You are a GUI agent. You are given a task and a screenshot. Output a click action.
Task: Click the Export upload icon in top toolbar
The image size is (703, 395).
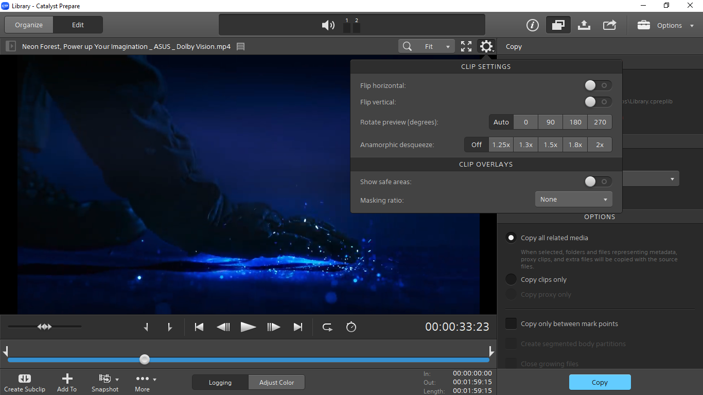coord(584,25)
